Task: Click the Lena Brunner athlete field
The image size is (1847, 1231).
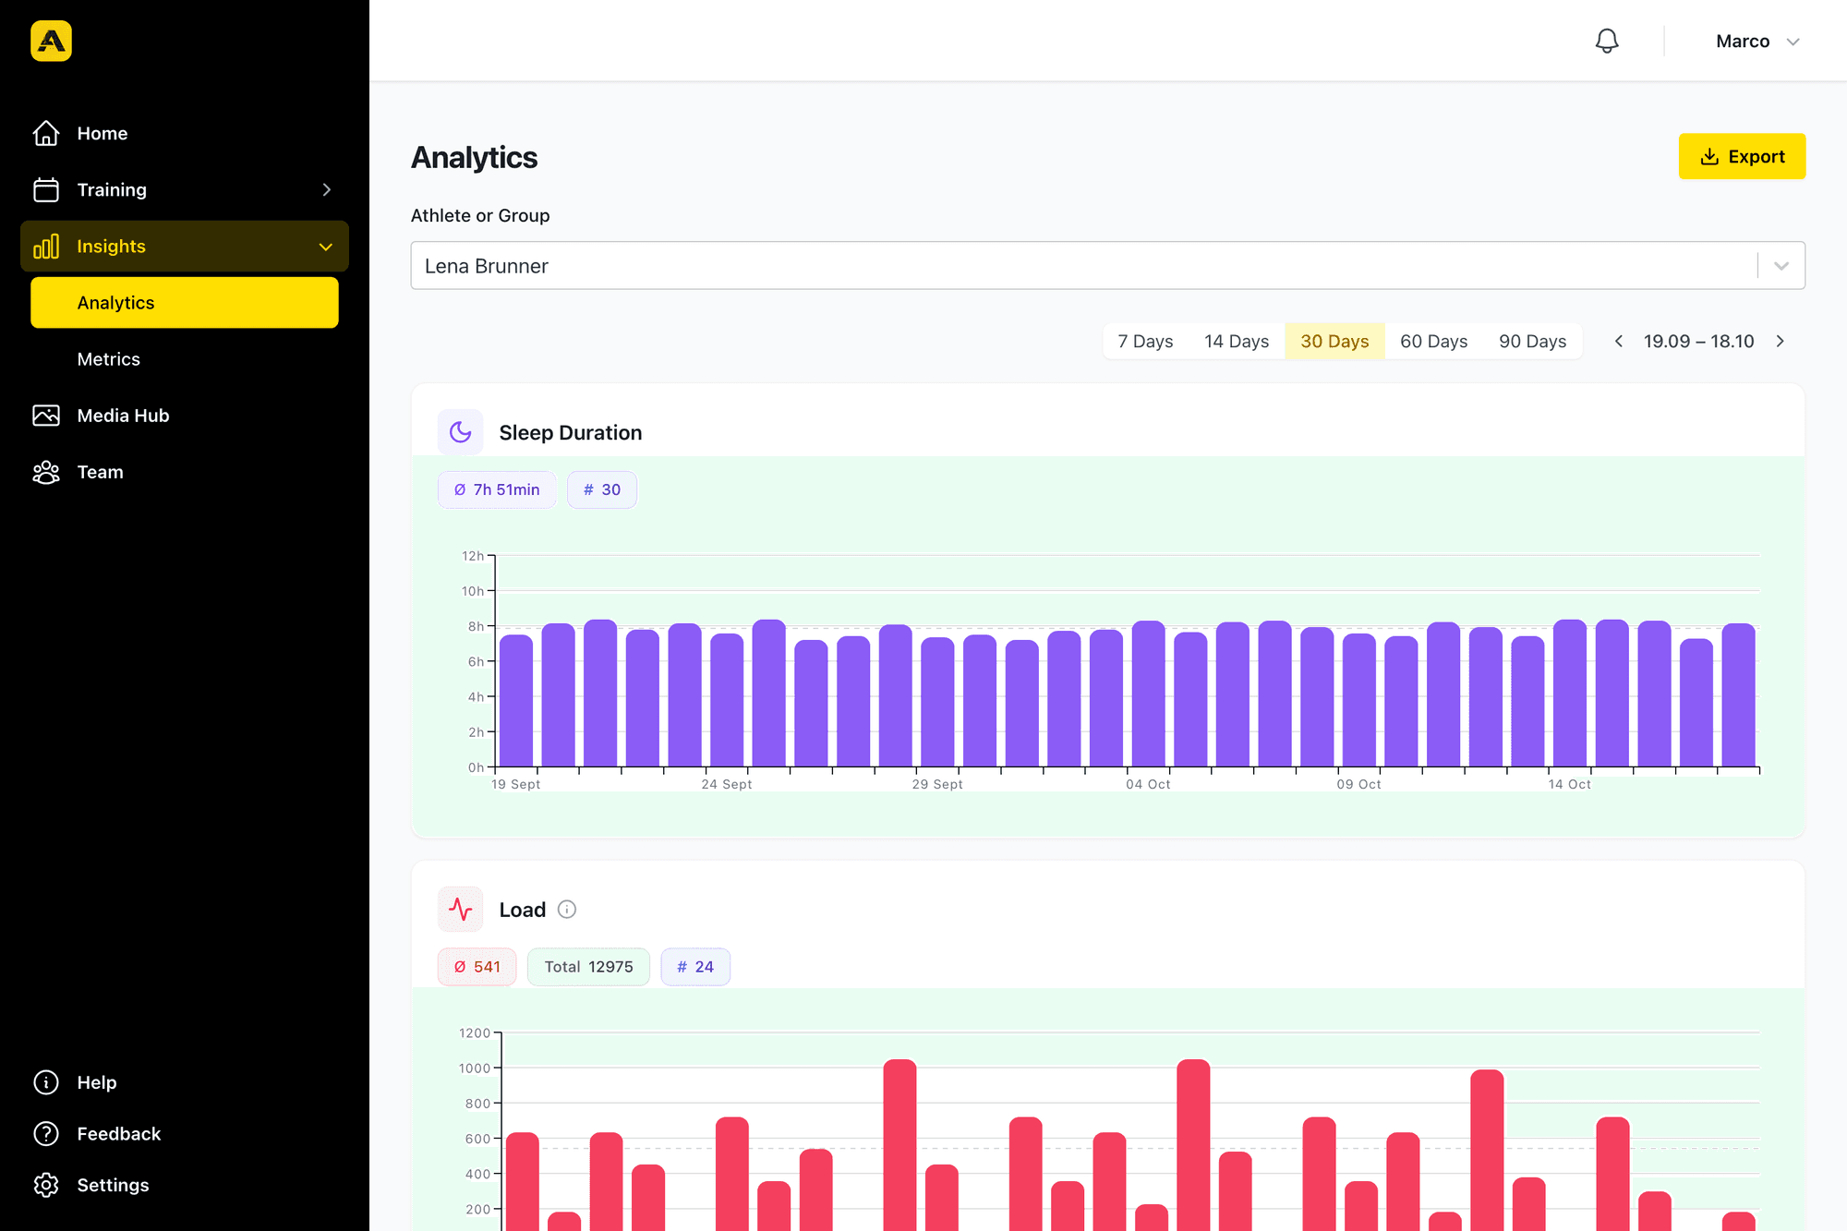Action: point(1107,266)
